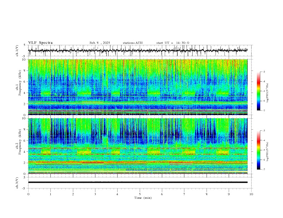Click the ch.1 color scale bar
Screen dimensions: 283x218
[258, 91]
